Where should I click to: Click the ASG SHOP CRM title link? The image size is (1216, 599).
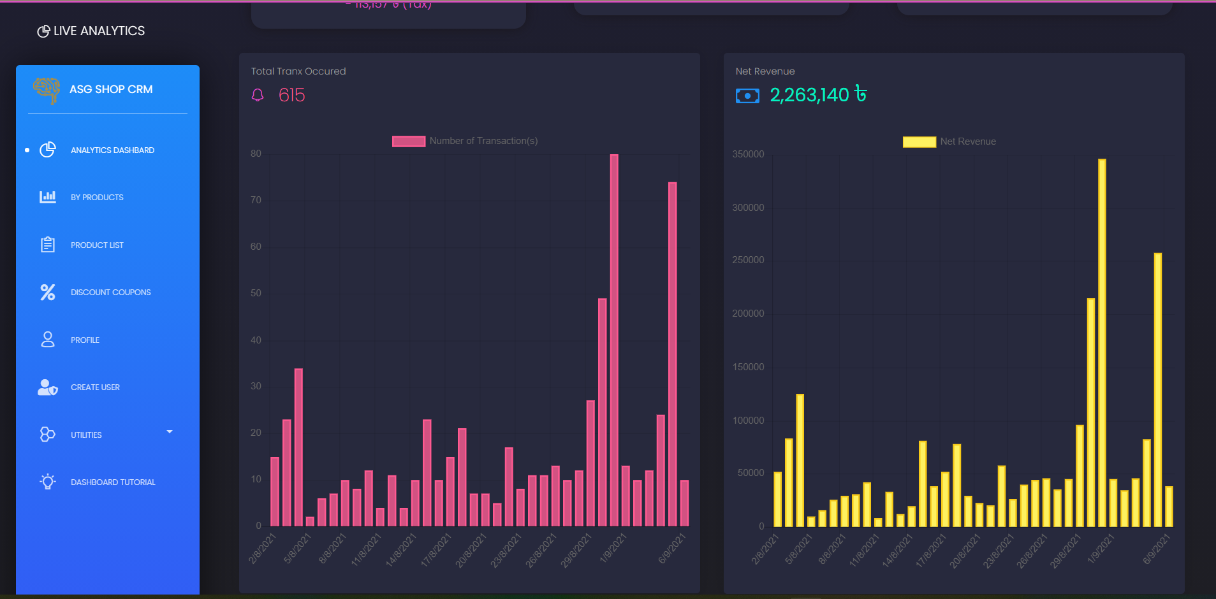click(x=111, y=89)
